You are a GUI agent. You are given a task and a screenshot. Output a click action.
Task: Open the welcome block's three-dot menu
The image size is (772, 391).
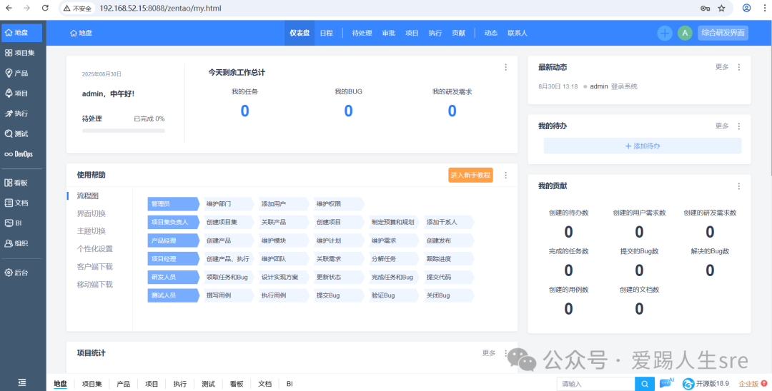click(x=505, y=67)
